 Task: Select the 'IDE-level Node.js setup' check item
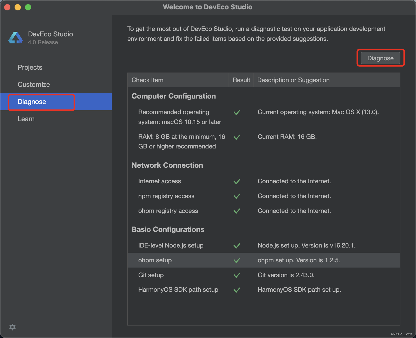click(171, 245)
